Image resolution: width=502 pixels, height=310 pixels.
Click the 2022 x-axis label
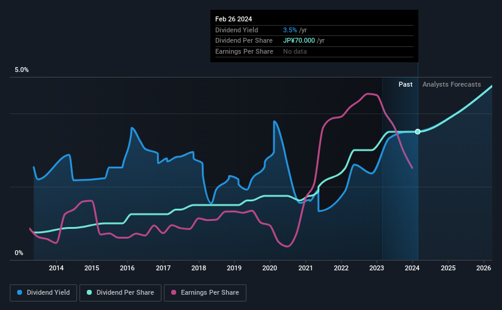click(341, 268)
